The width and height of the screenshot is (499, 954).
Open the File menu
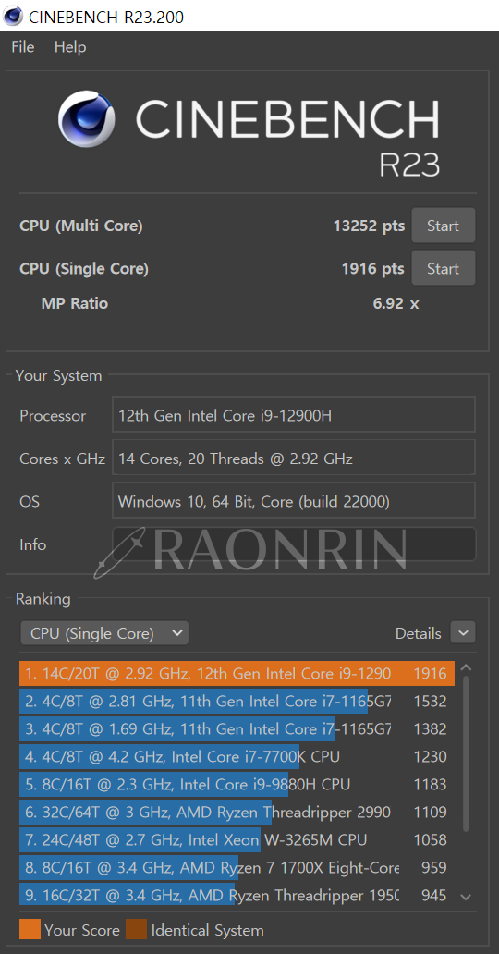coord(23,47)
